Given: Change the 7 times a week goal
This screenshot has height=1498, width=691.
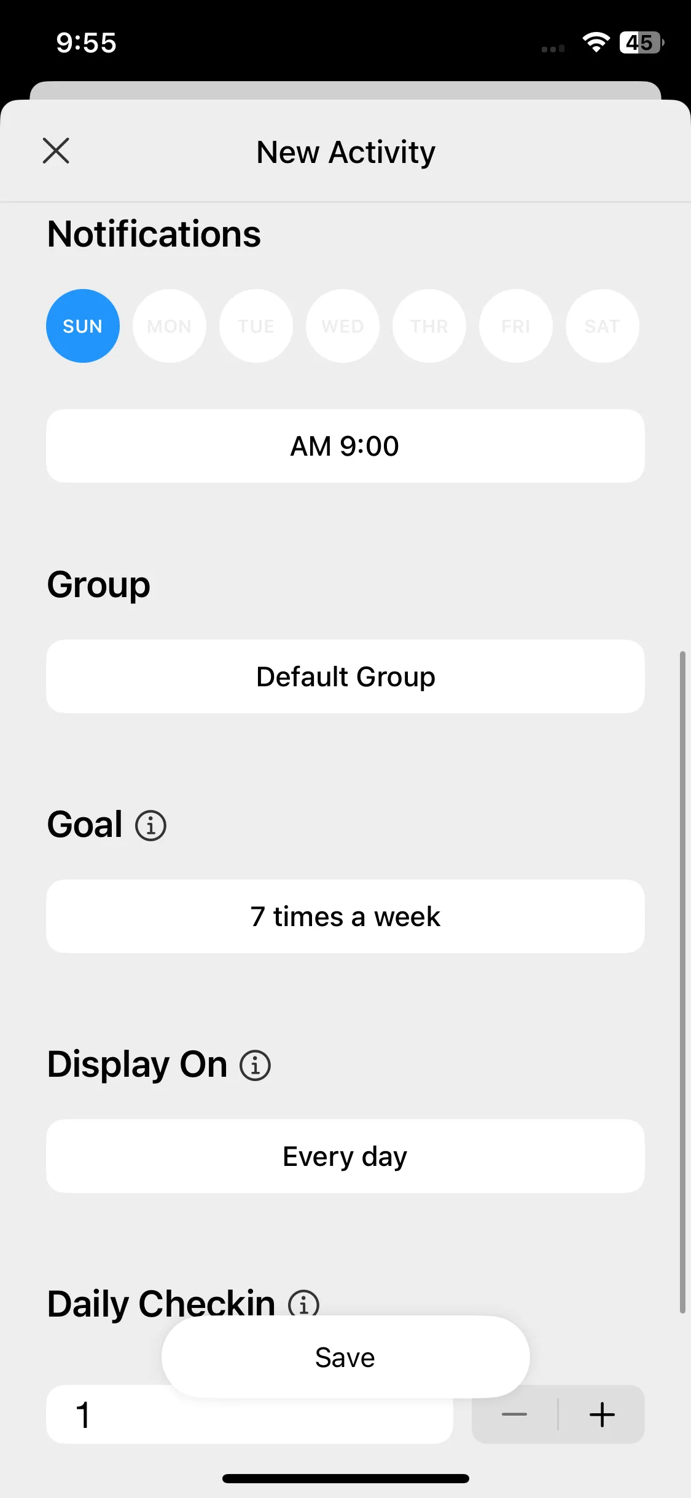Looking at the screenshot, I should point(345,916).
